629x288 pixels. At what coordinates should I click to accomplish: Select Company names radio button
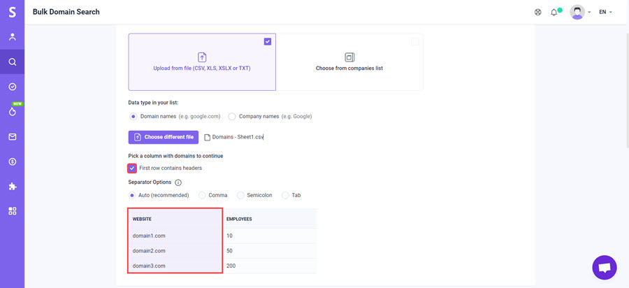[x=231, y=117]
